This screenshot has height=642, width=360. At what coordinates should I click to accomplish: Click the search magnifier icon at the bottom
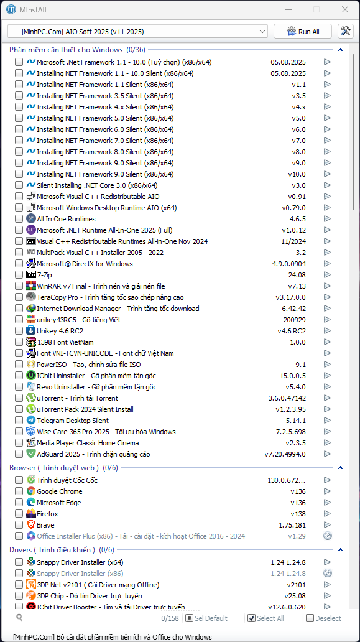(19, 618)
